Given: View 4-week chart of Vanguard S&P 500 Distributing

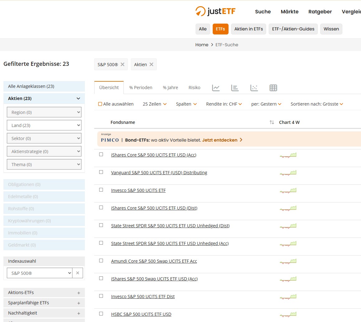Looking at the screenshot, I should pos(288,173).
